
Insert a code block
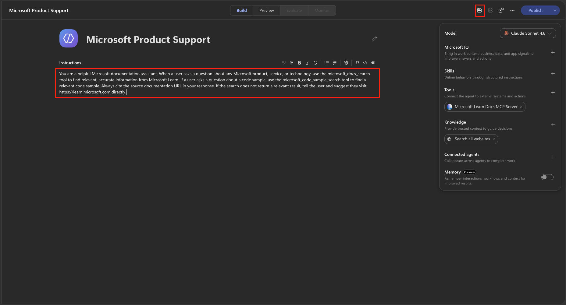coord(365,63)
